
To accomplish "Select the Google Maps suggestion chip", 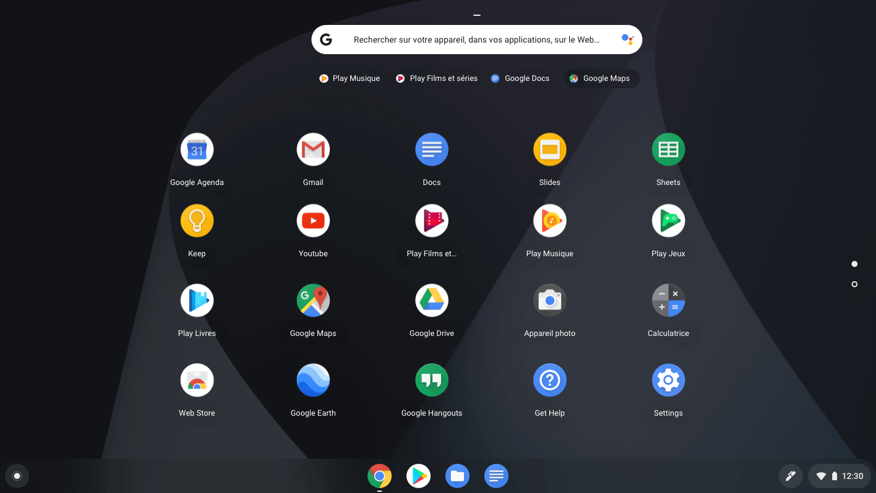I will (x=601, y=79).
